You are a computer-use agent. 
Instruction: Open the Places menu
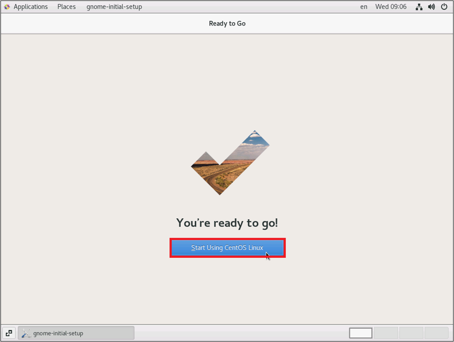(x=66, y=7)
